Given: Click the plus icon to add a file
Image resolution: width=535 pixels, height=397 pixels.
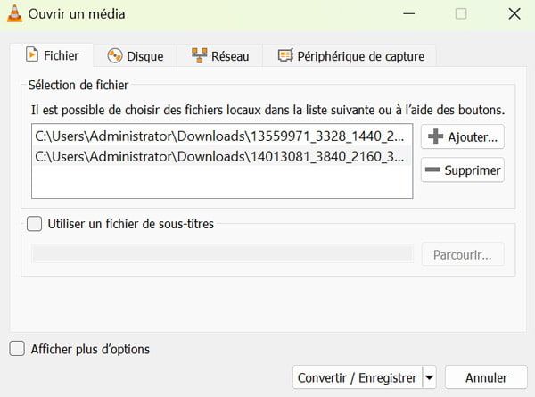Looking at the screenshot, I should click(434, 136).
